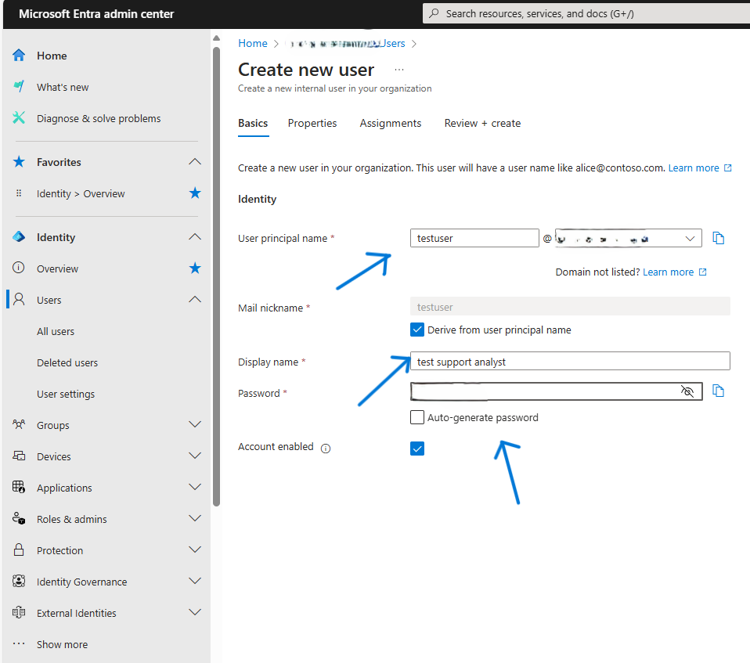Toggle the password visibility eye icon
The width and height of the screenshot is (750, 663).
click(687, 391)
